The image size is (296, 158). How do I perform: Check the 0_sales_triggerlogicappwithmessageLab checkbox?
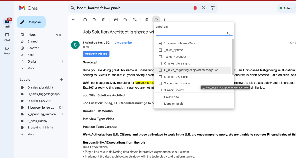coord(160,70)
